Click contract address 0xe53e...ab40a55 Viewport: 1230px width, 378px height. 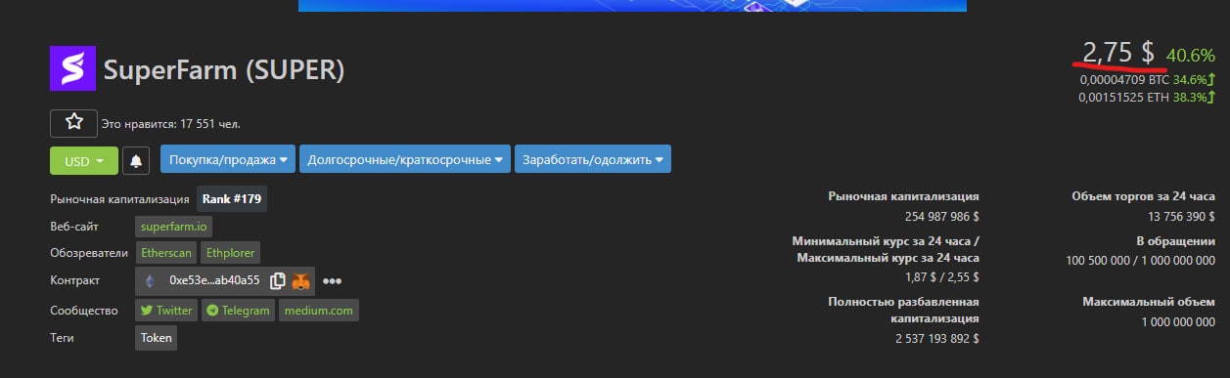(x=214, y=280)
